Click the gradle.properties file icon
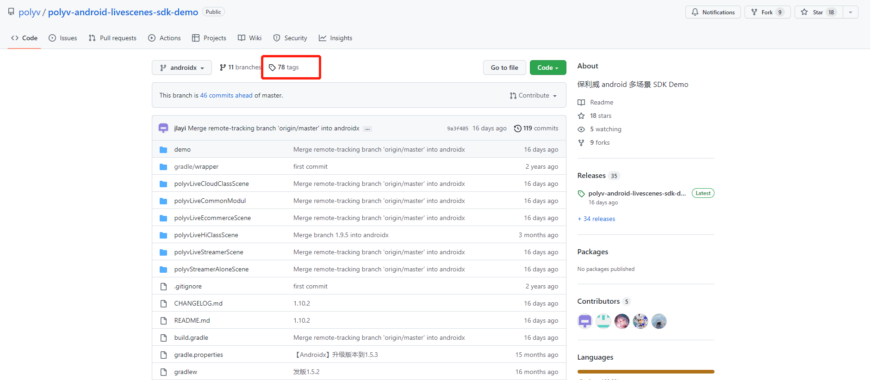This screenshot has height=380, width=870. pyautogui.click(x=163, y=355)
